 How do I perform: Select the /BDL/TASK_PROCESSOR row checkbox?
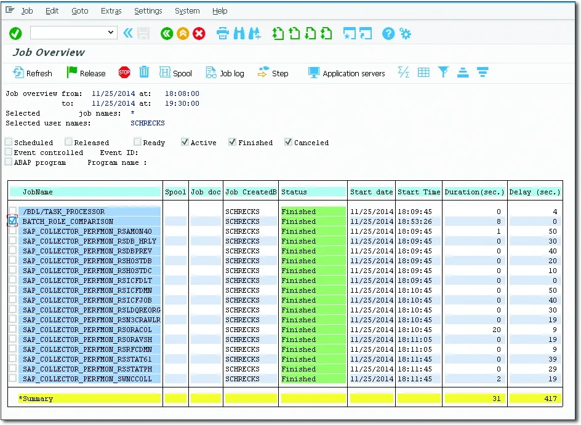pyautogui.click(x=12, y=211)
